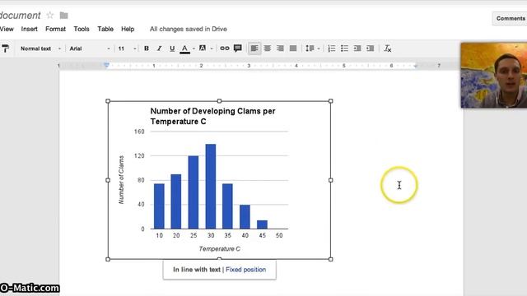Star this document
527x296 pixels.
[x=49, y=15]
